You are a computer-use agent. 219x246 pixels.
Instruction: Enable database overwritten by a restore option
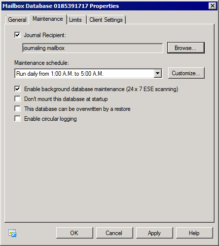pos(17,109)
